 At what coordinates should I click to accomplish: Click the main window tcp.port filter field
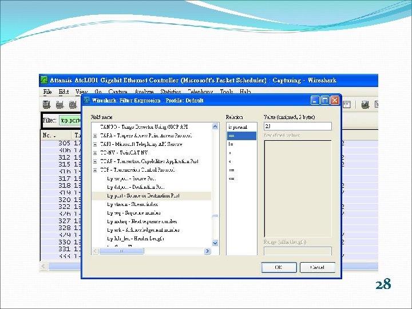click(70, 120)
